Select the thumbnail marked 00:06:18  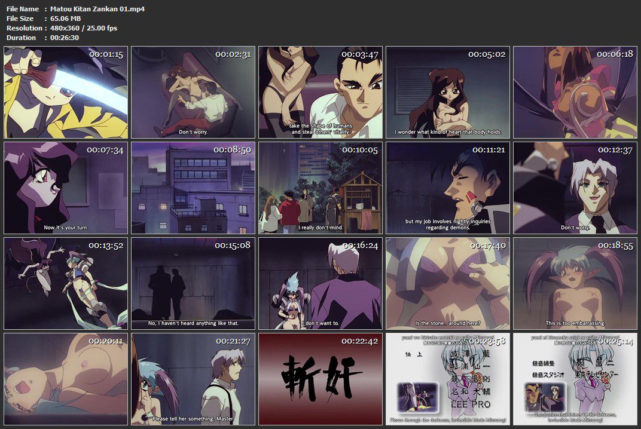click(575, 93)
